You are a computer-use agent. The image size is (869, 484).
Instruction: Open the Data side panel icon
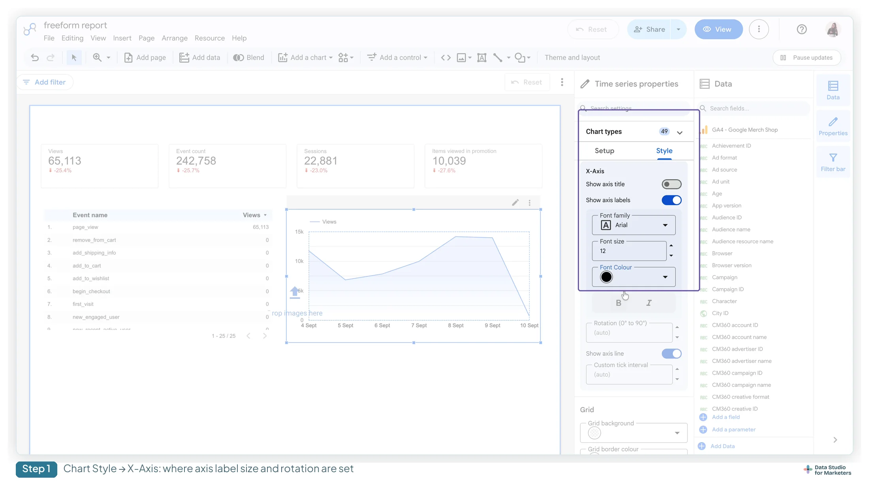click(833, 90)
